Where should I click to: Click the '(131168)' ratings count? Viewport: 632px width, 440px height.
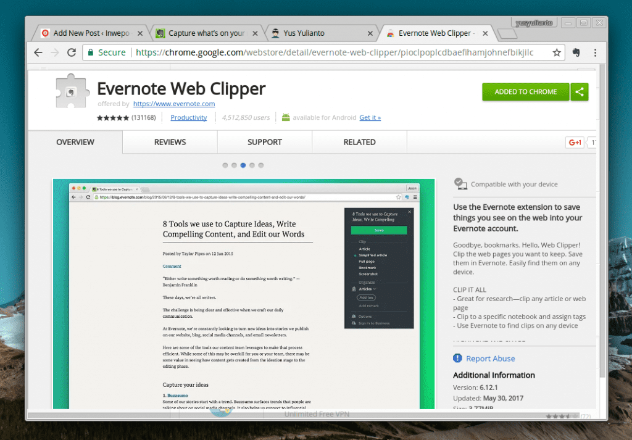pos(143,117)
